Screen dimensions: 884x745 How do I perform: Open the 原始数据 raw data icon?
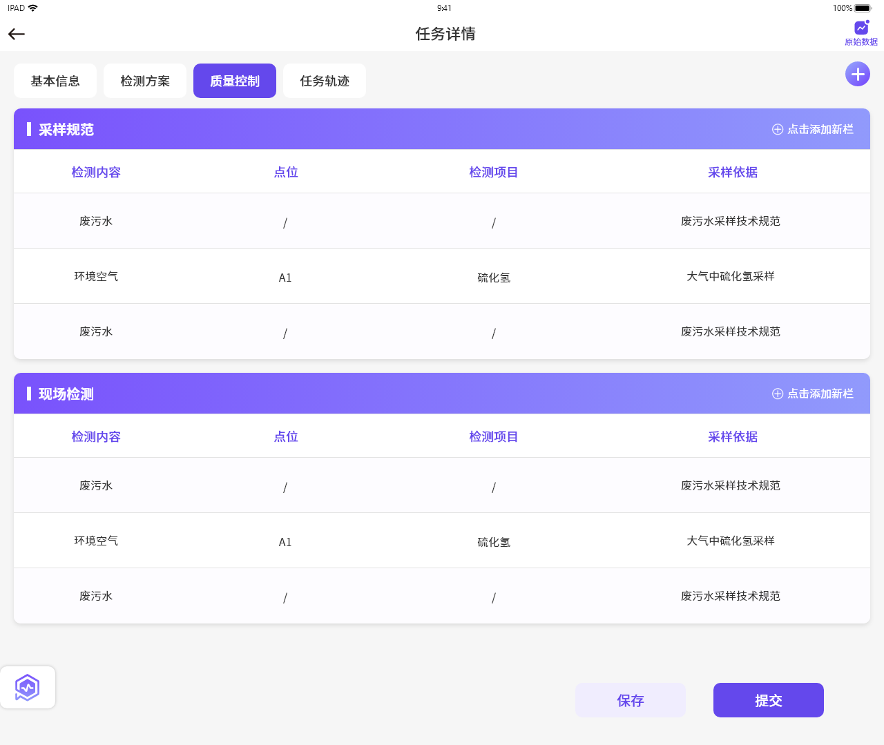coord(861,32)
